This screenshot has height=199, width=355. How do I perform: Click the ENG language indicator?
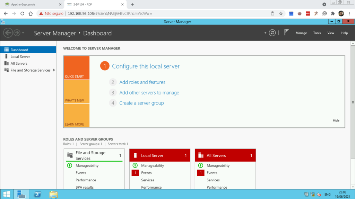point(327,195)
